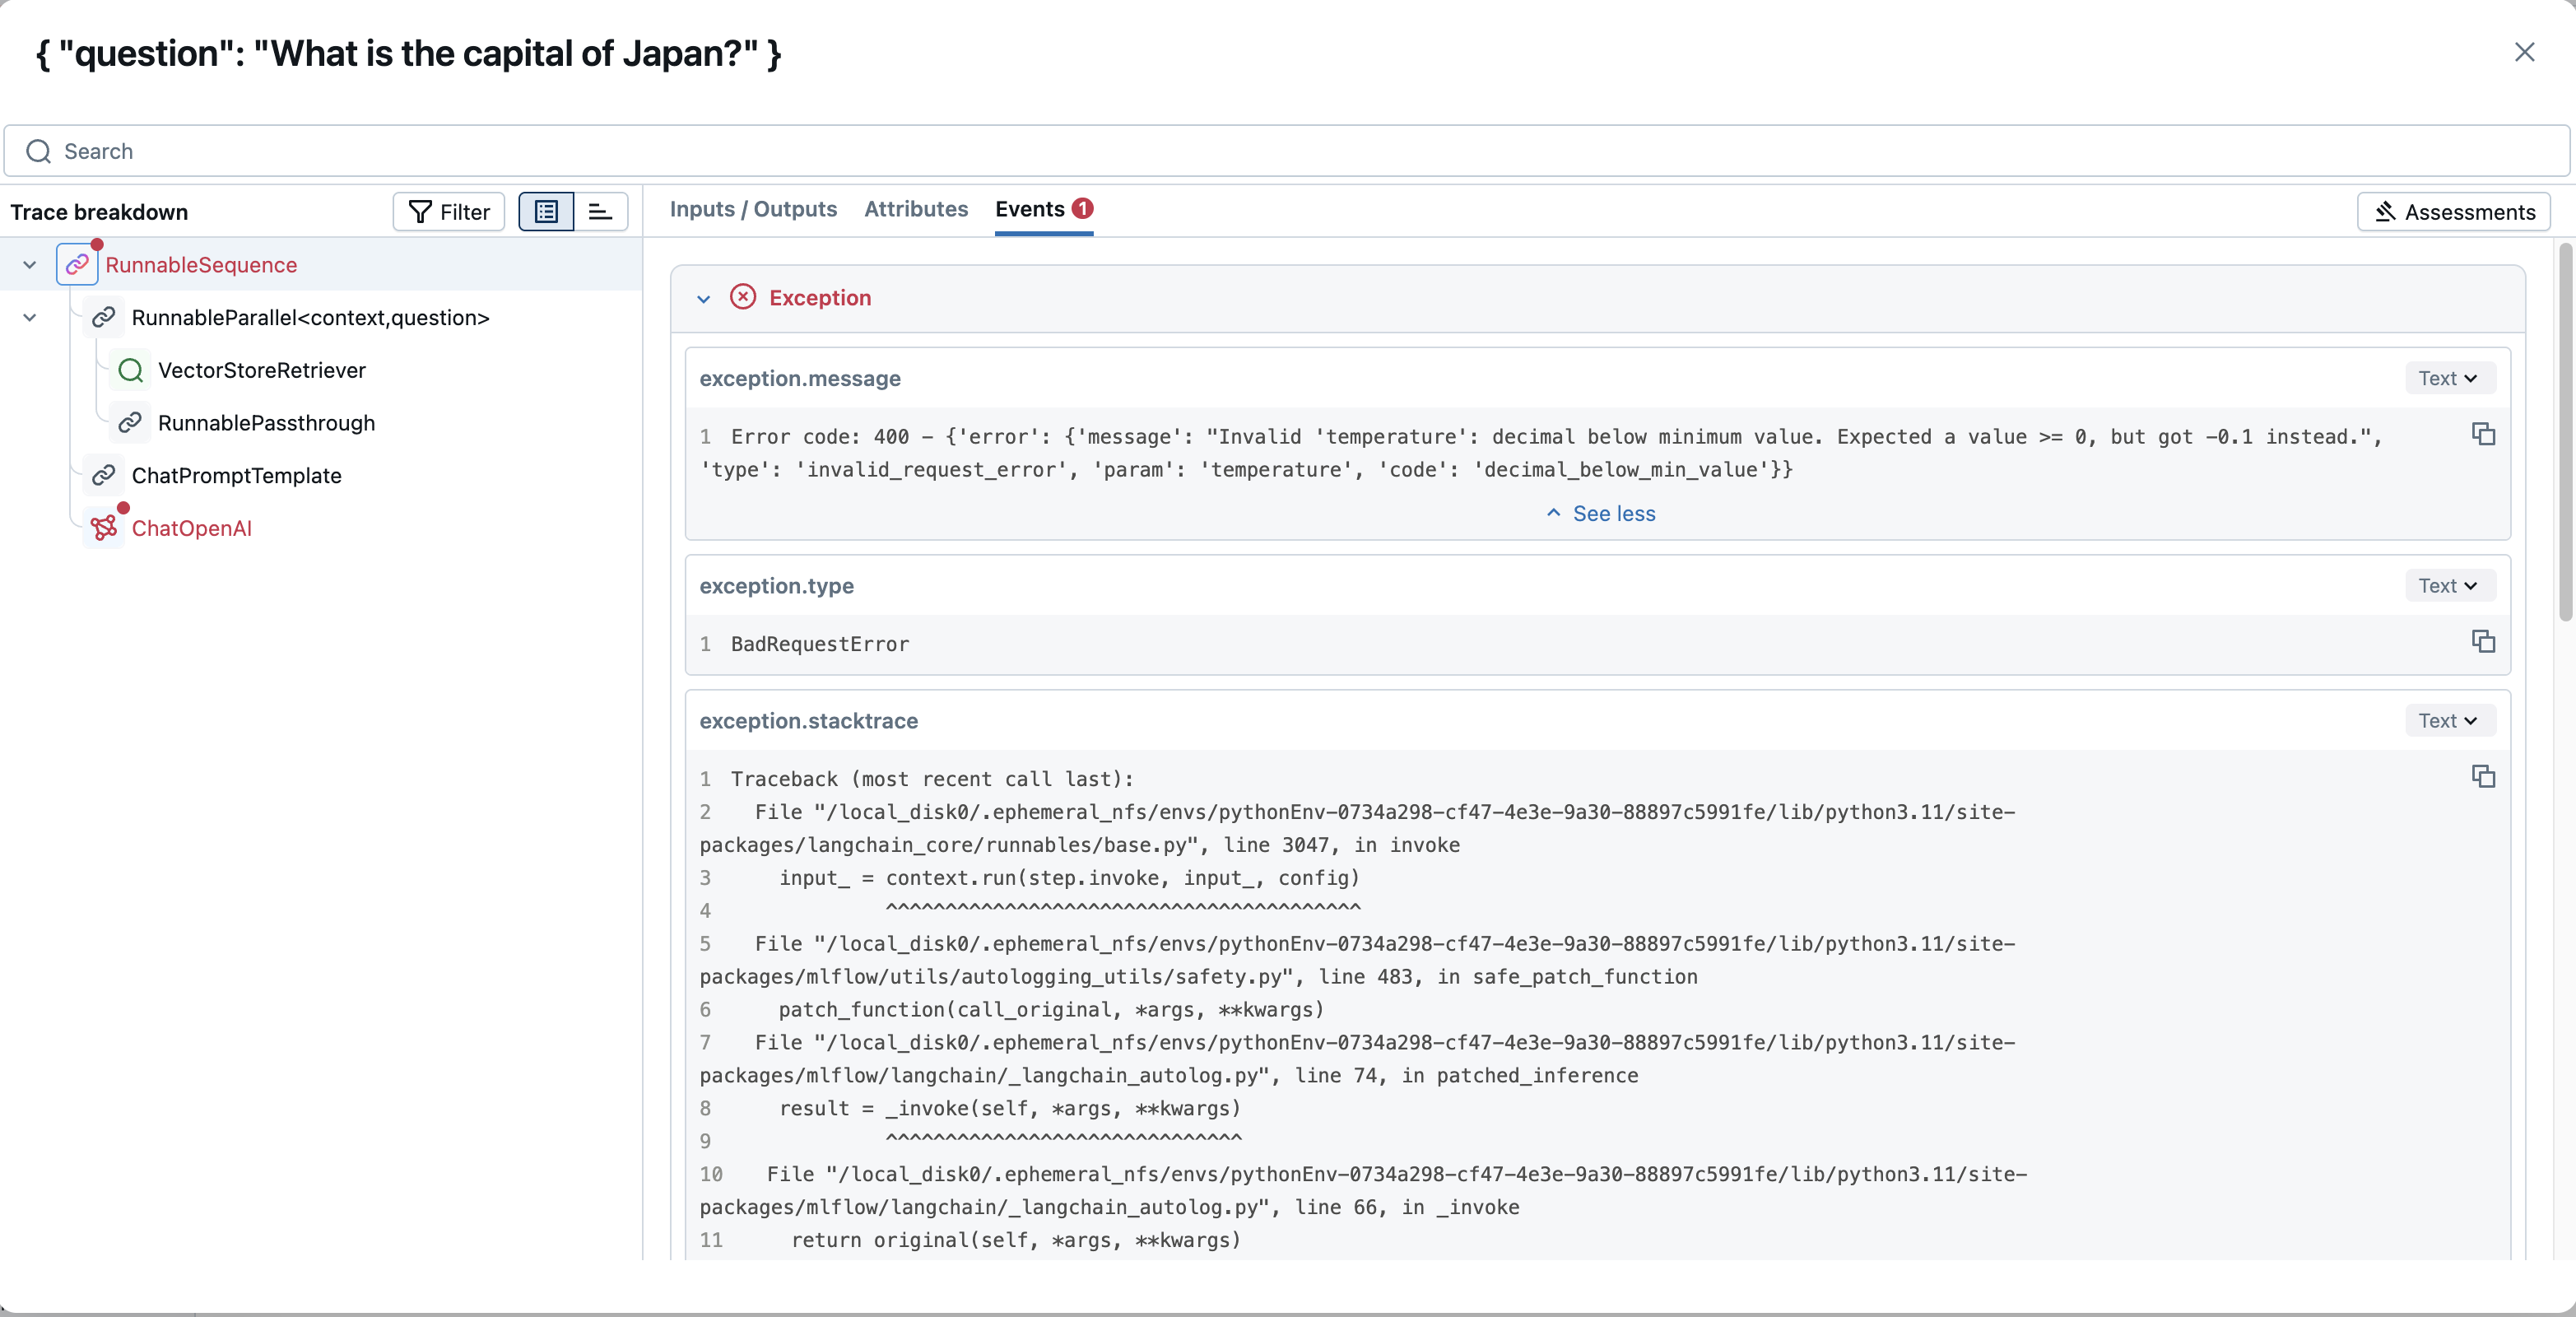2576x1317 pixels.
Task: Click the ChatPromptTemplate link icon
Action: [104, 476]
